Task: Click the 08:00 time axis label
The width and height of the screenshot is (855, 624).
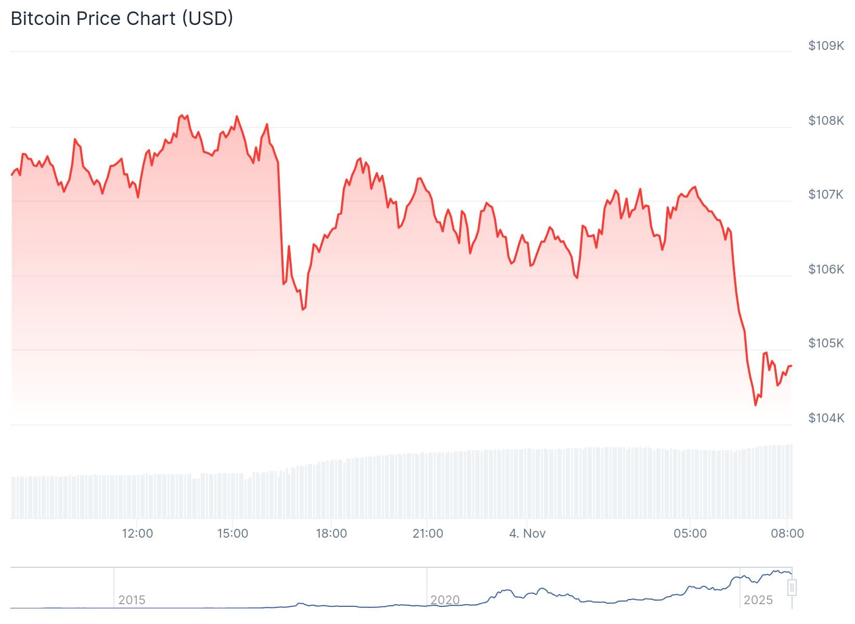Action: pyautogui.click(x=787, y=534)
